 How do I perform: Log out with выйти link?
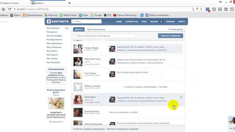pos(181,22)
